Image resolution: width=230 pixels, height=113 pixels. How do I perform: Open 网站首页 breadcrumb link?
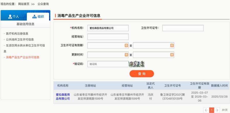[24, 4]
